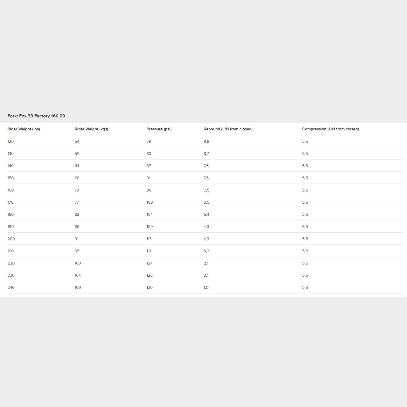Click the rebound value 3,2
This screenshot has height=407, width=407.
(206, 251)
